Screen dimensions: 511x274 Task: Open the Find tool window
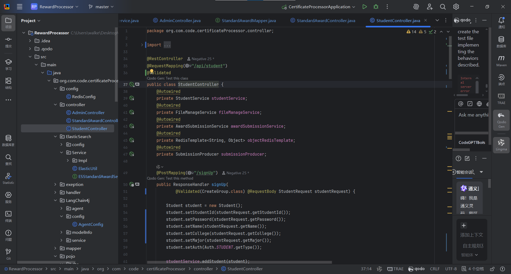(x=8, y=160)
